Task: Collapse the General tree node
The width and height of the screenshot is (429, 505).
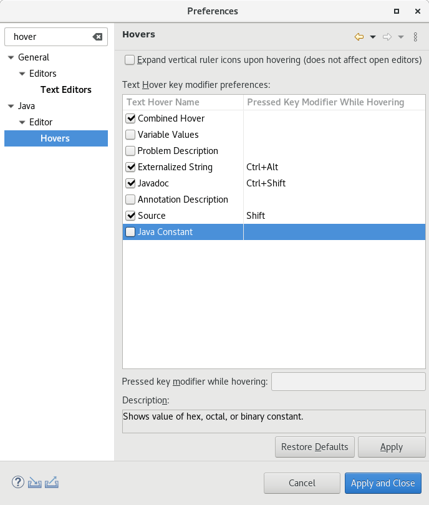Action: coord(11,57)
